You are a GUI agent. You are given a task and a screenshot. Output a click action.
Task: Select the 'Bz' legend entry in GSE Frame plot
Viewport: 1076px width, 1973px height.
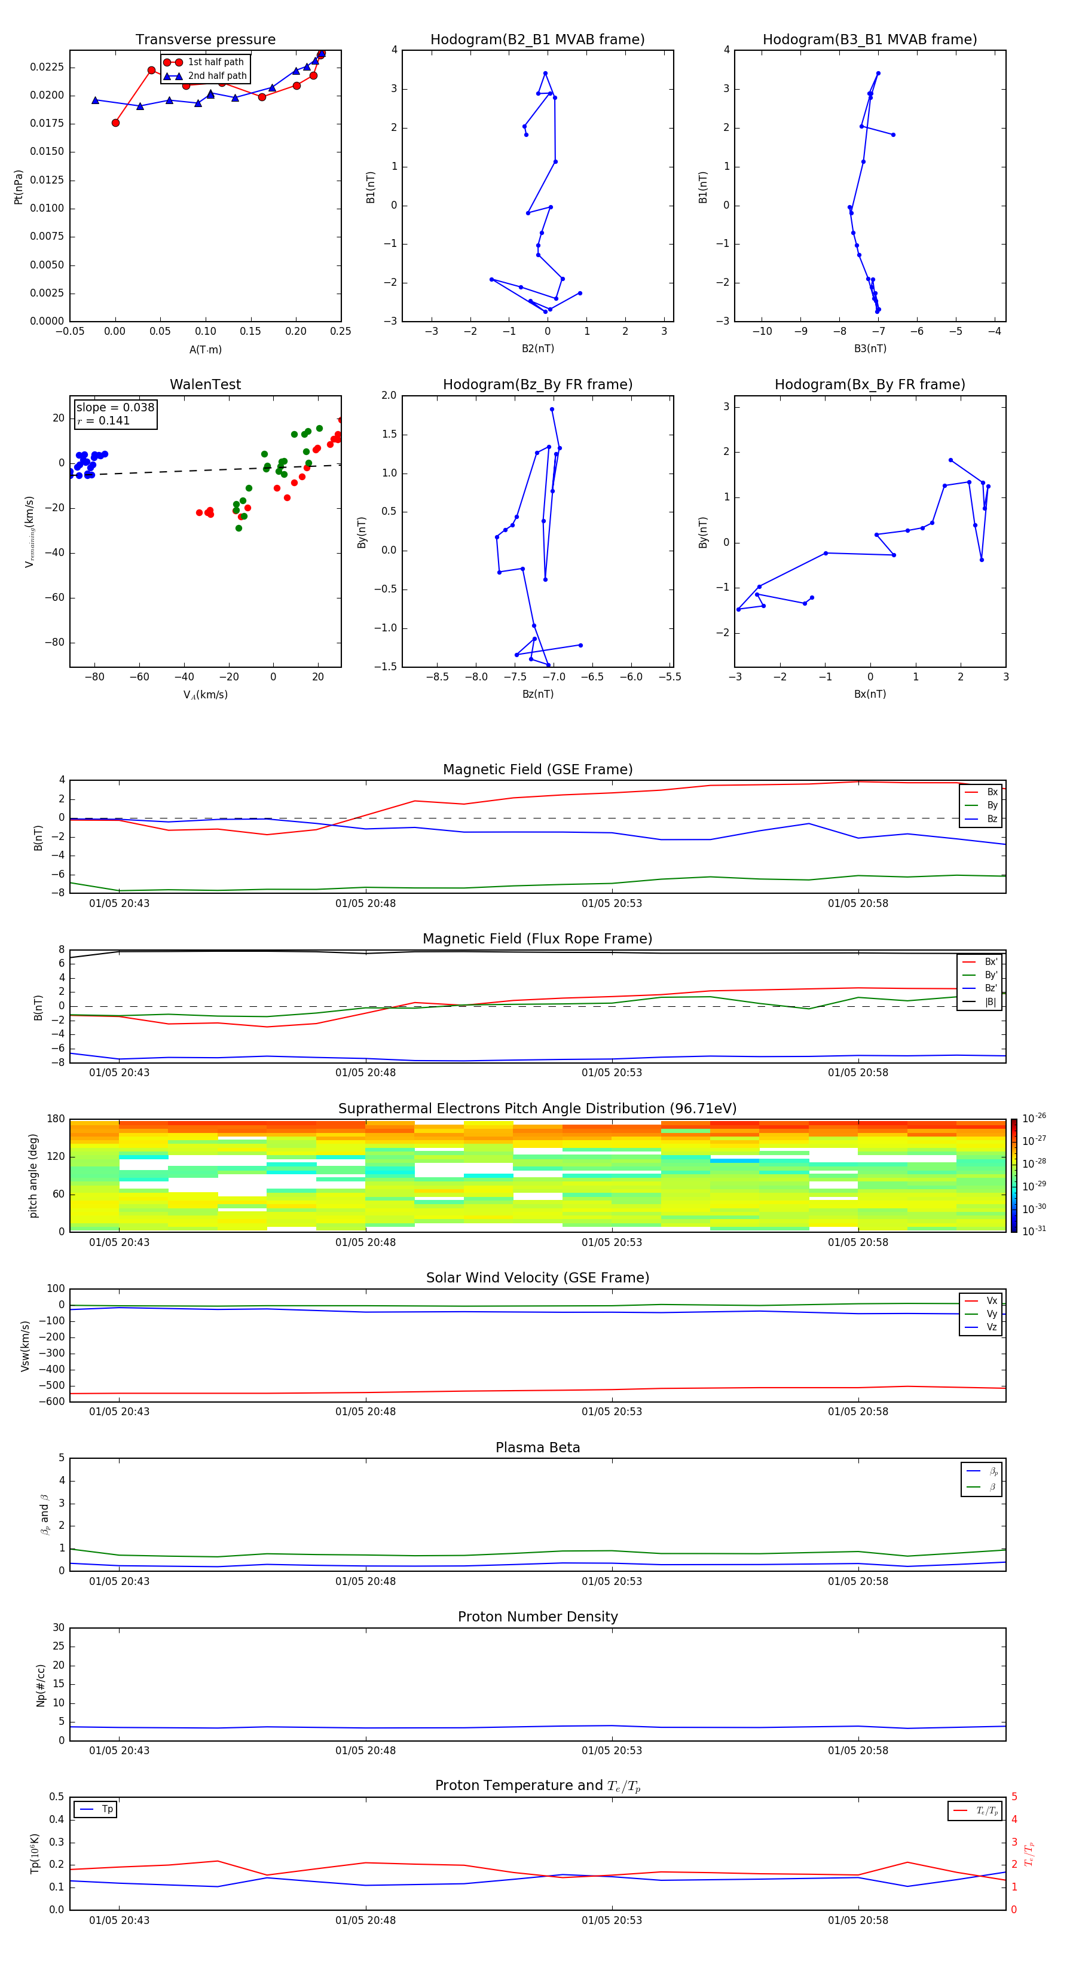point(981,818)
